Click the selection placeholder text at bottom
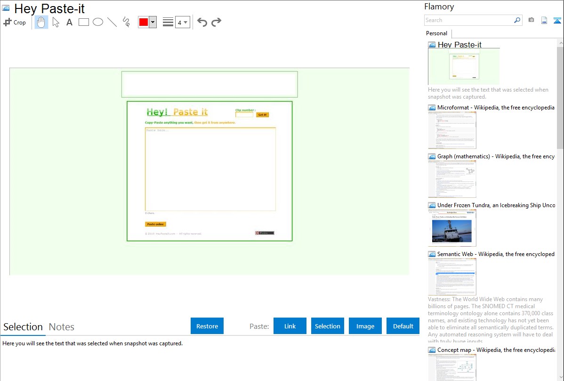The height and width of the screenshot is (381, 564). pyautogui.click(x=92, y=343)
